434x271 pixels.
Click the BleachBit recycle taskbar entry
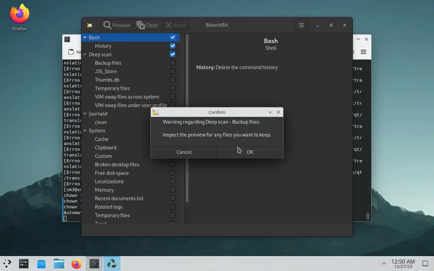point(112,264)
